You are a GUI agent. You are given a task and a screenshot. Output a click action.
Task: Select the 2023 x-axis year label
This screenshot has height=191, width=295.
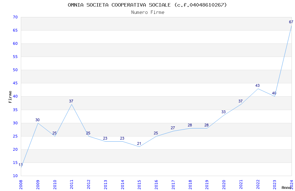click(275, 184)
